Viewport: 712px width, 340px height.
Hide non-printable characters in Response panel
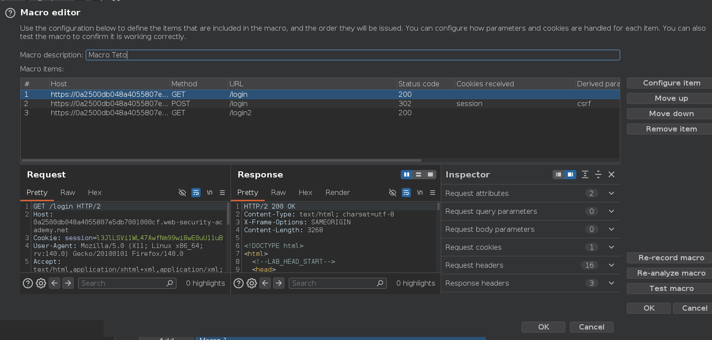[392, 192]
